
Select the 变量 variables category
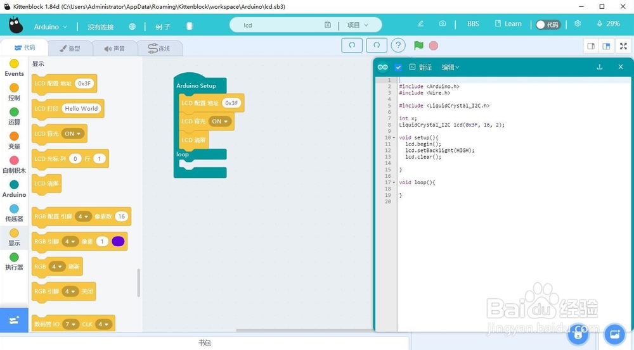[14, 141]
